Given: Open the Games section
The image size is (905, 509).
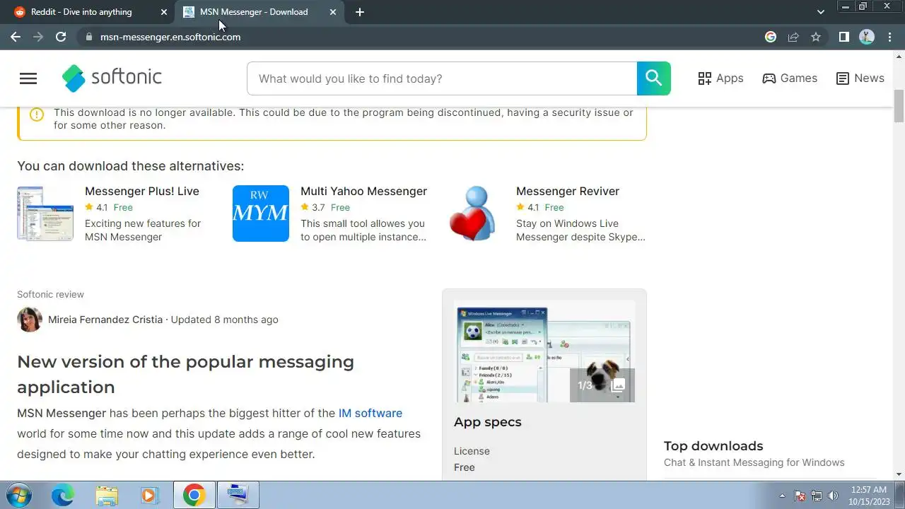Looking at the screenshot, I should (790, 78).
